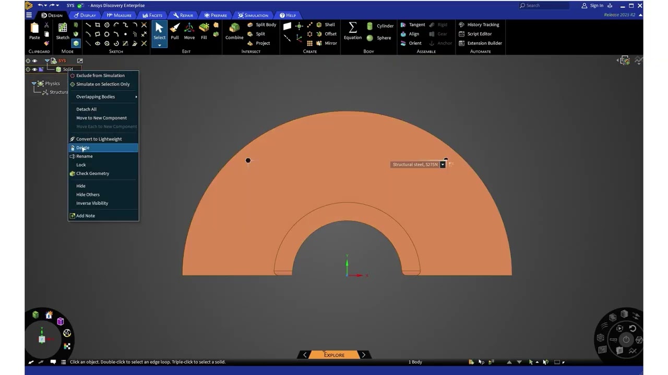Click Sign In at top right
The width and height of the screenshot is (668, 375).
click(592, 6)
